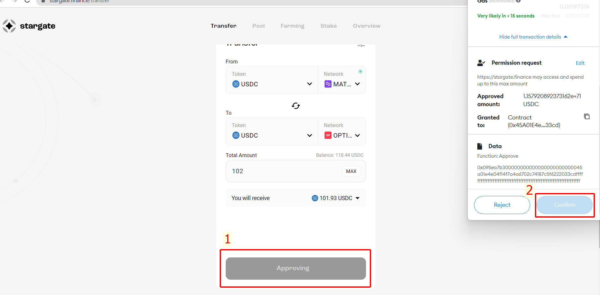
Task: Swap From and To networks icon
Action: pyautogui.click(x=296, y=106)
